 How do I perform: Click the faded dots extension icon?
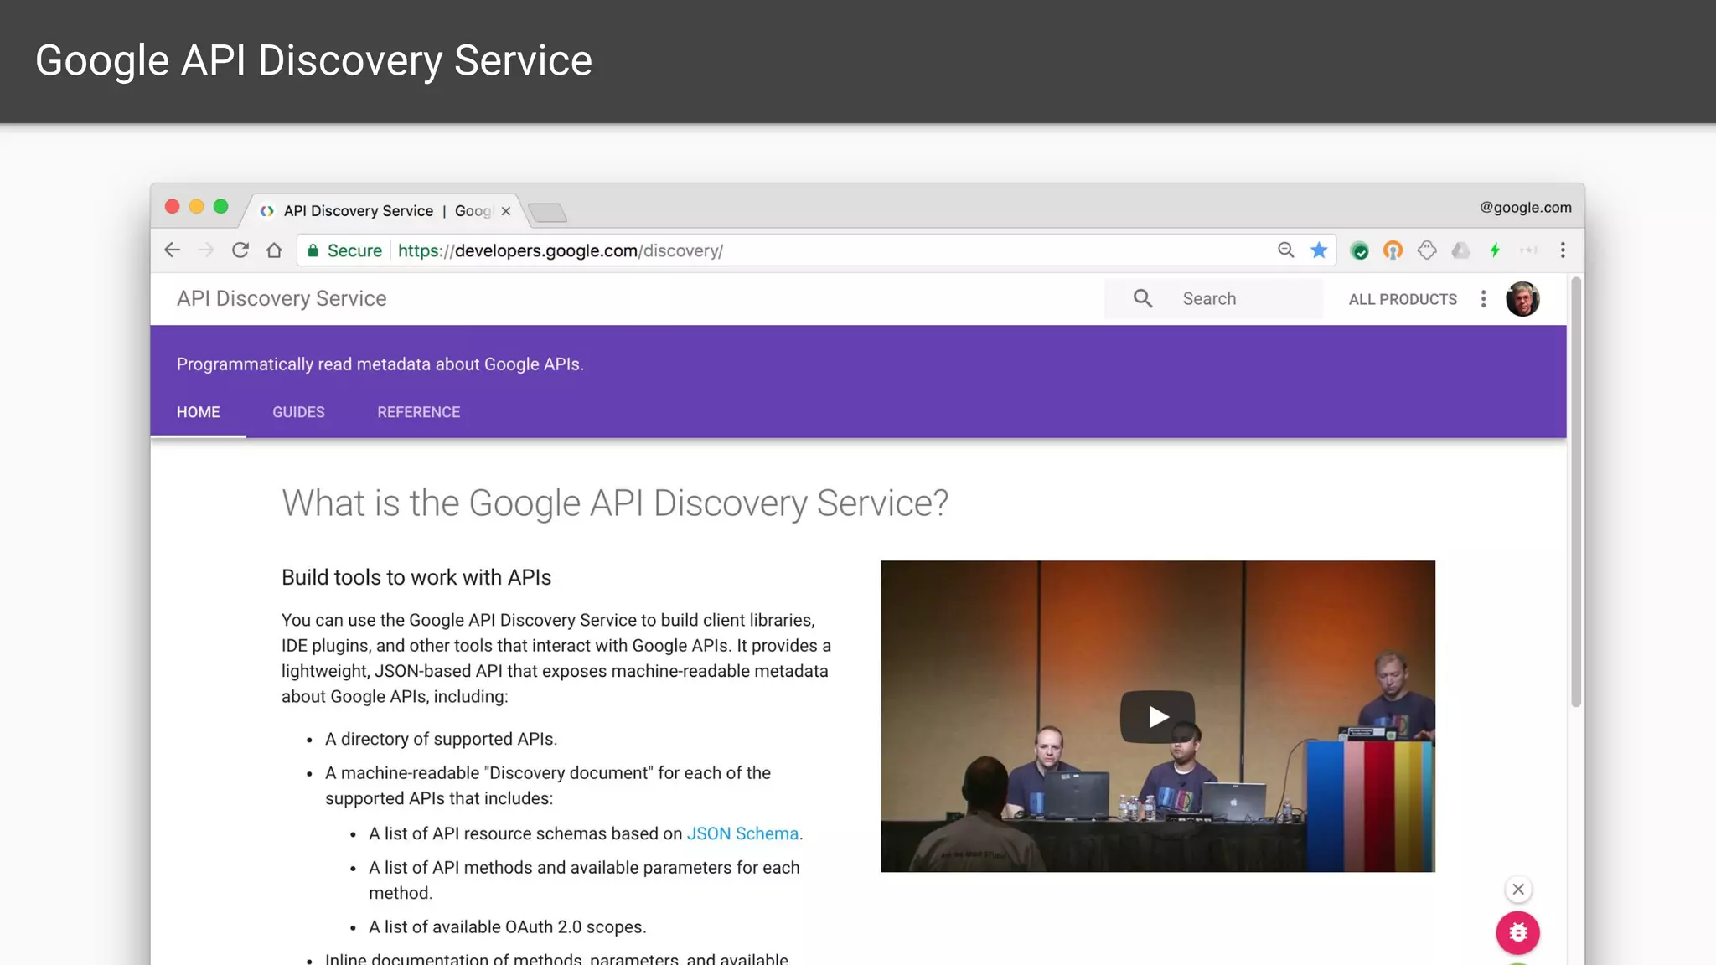coord(1528,250)
